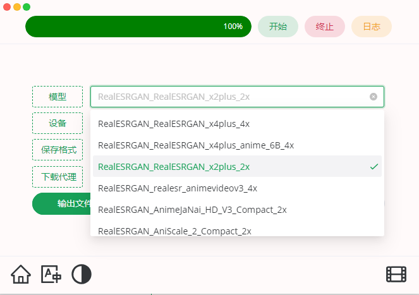419x295 pixels.
Task: Choose AnimeJaNai_HD_V3_Compact_2x model
Action: pos(192,210)
